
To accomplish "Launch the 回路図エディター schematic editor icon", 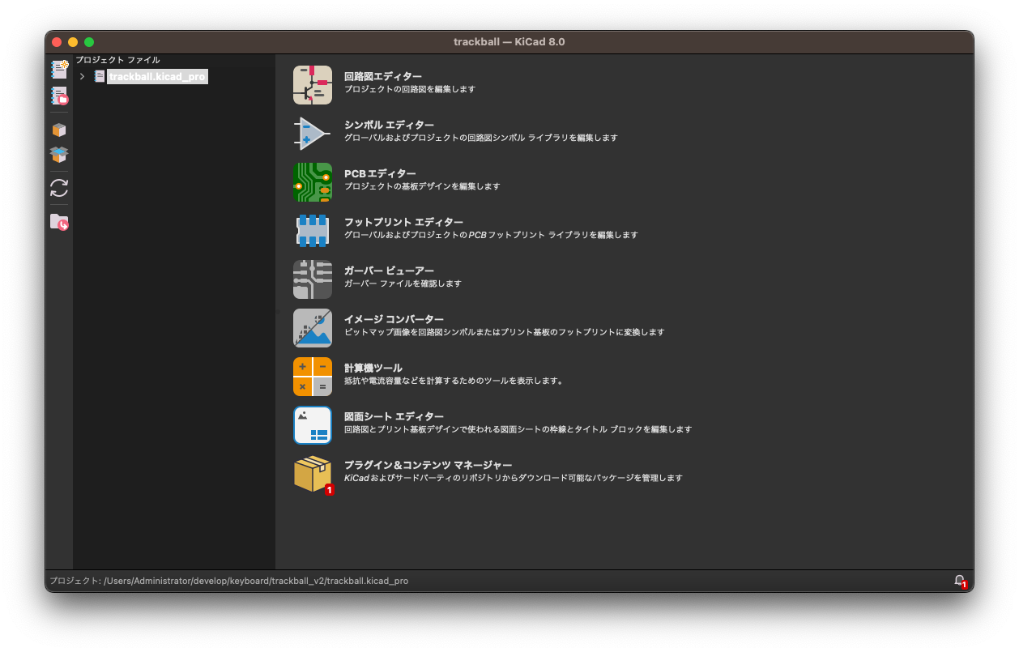I will pos(313,85).
